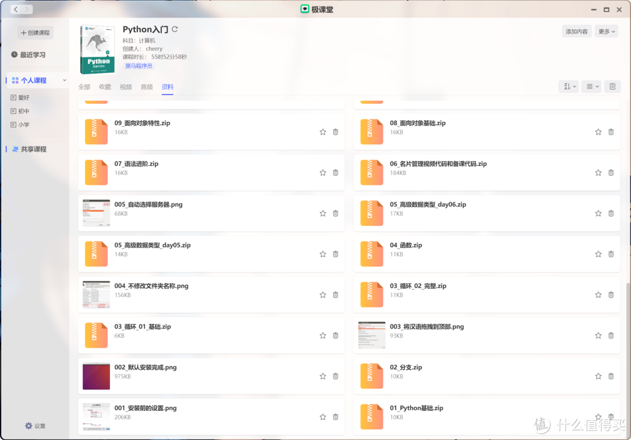Star 03_循环_02_完整.zip

coord(598,295)
